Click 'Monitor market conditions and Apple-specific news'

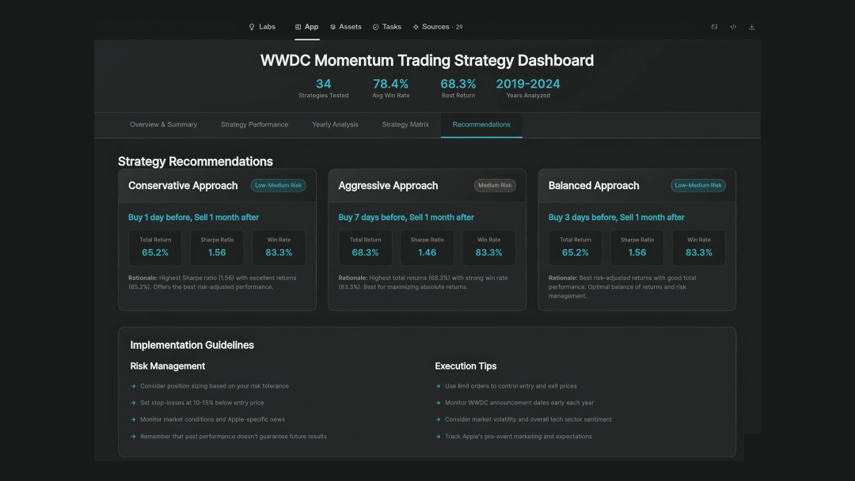point(212,419)
